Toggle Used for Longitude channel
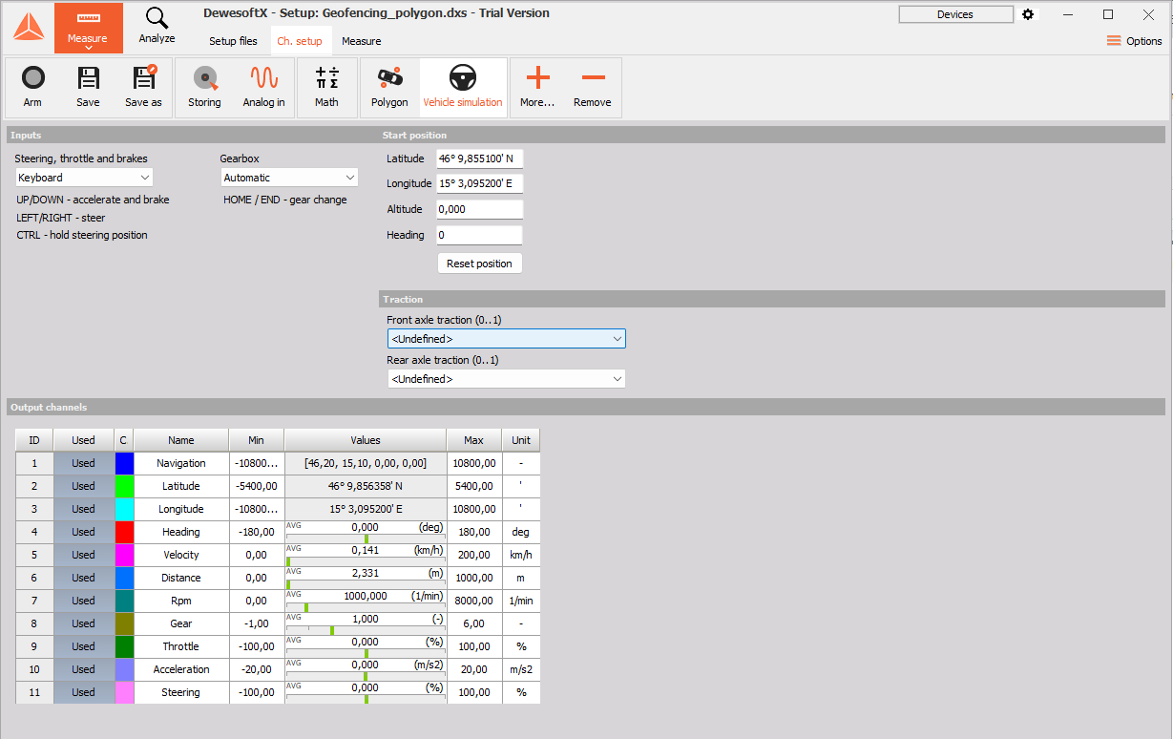This screenshot has width=1173, height=739. pos(83,509)
